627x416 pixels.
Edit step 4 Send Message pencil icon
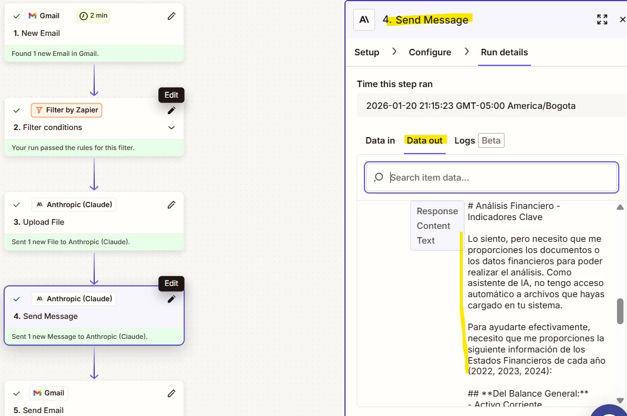171,299
